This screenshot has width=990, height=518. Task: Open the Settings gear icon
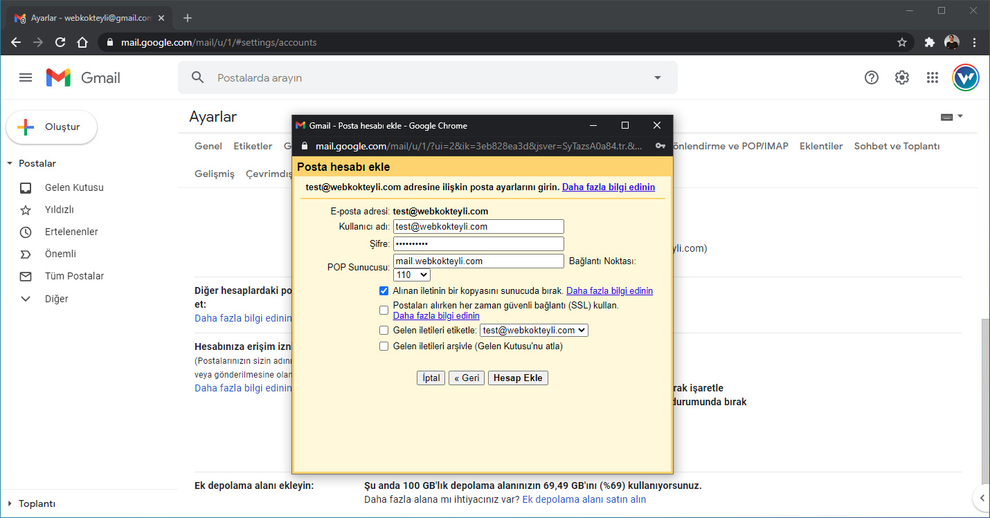901,77
